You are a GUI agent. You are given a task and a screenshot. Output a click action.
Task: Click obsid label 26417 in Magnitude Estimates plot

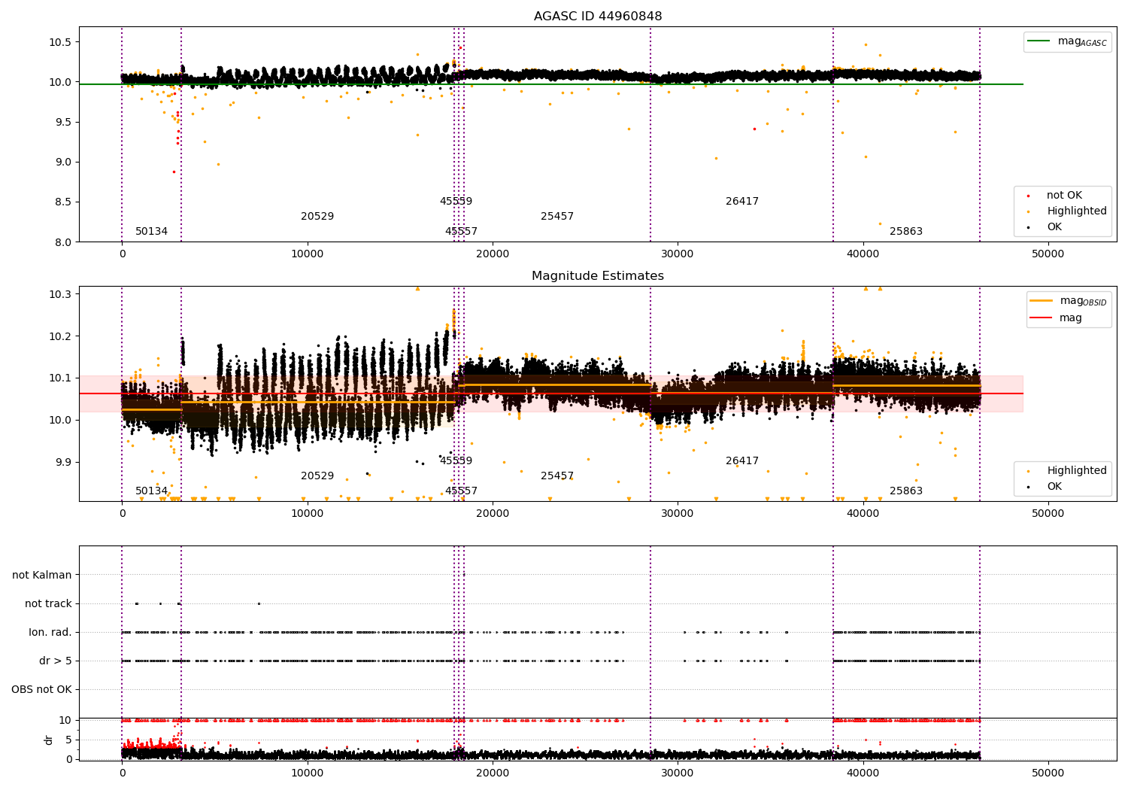pyautogui.click(x=742, y=461)
